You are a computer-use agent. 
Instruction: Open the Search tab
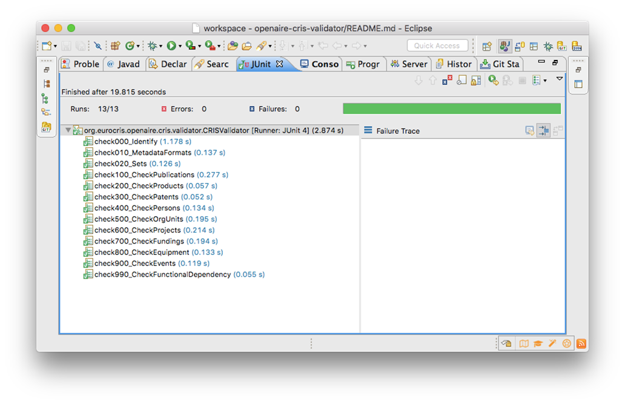pos(212,64)
